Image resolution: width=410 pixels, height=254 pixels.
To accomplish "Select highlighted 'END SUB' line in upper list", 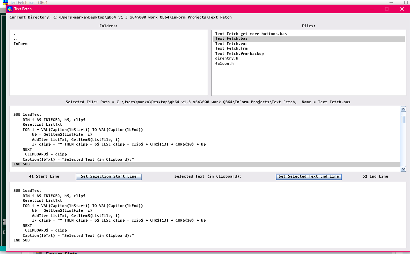I will coord(206,164).
